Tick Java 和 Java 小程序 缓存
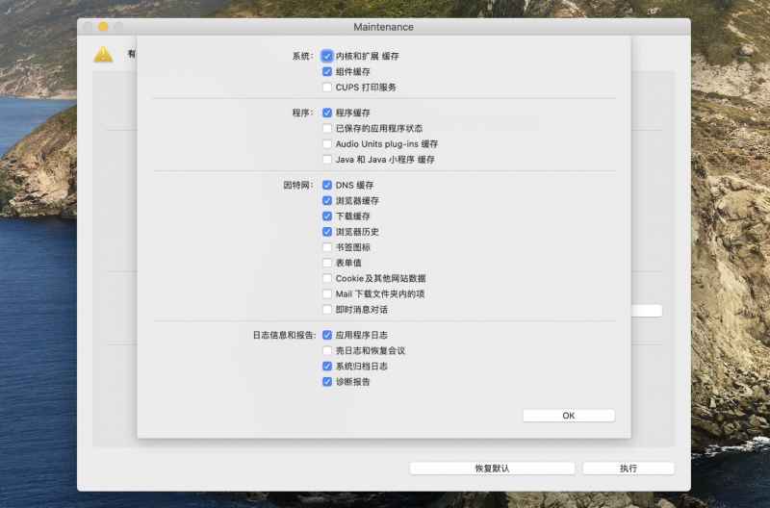This screenshot has height=508, width=770. pyautogui.click(x=327, y=160)
